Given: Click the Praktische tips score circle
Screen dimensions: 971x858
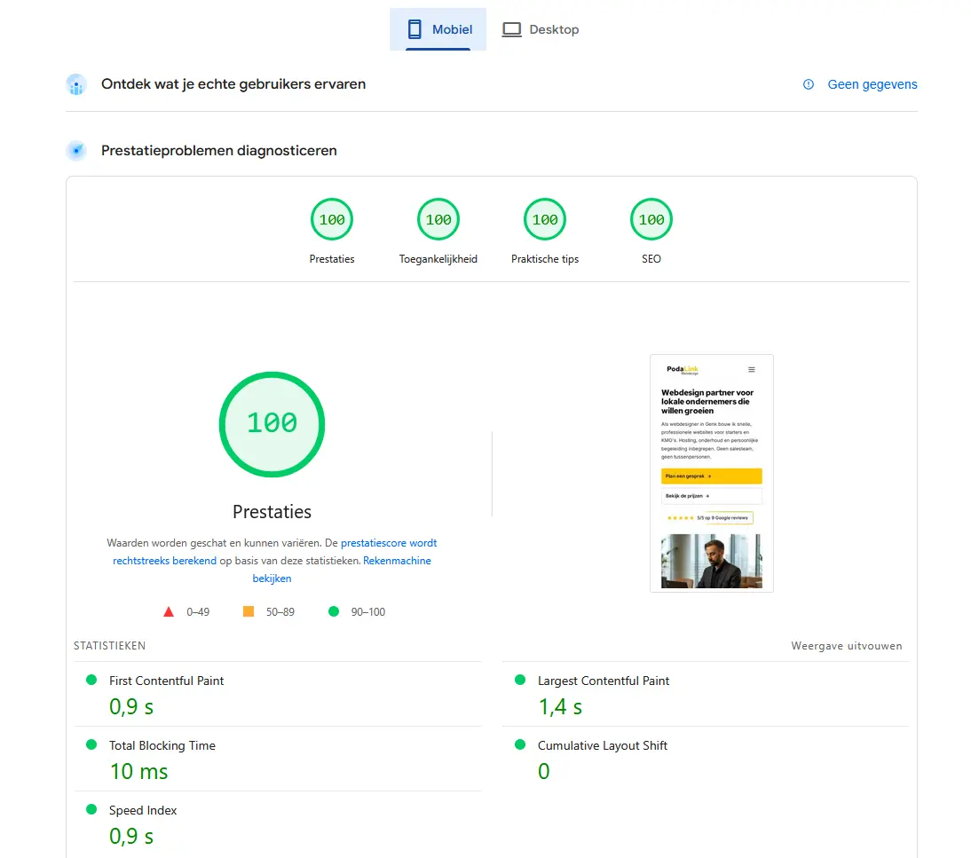Looking at the screenshot, I should [544, 219].
